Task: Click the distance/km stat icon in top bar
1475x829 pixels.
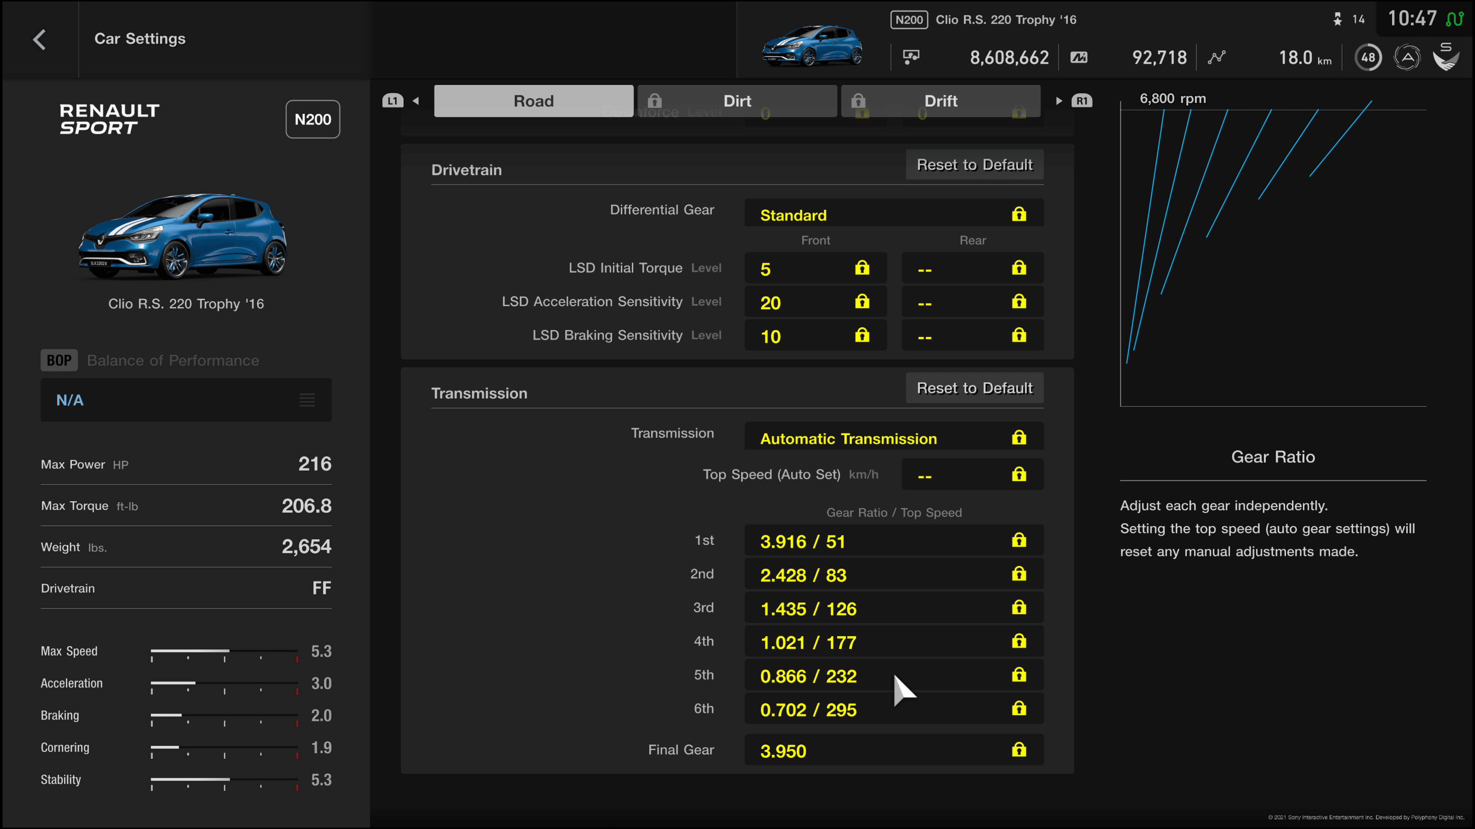Action: [1216, 57]
